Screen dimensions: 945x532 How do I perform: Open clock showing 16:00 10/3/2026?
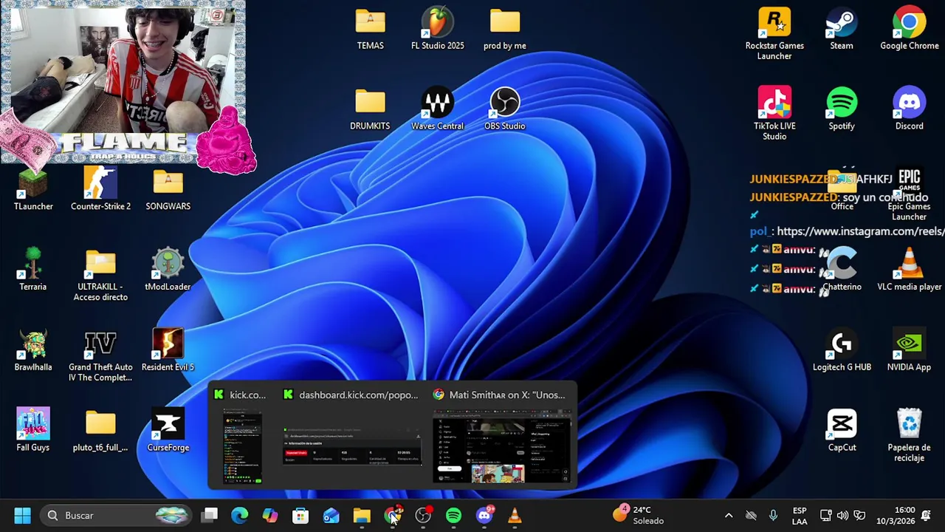(x=896, y=515)
